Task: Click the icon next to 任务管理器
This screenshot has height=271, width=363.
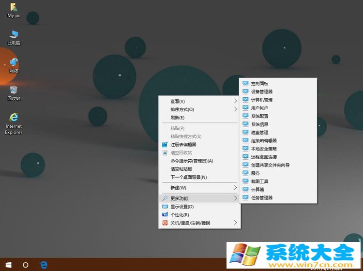Action: (x=245, y=197)
